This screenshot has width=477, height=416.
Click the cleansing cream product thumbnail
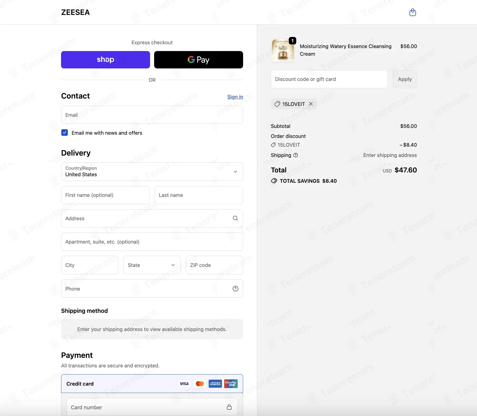[x=283, y=51]
